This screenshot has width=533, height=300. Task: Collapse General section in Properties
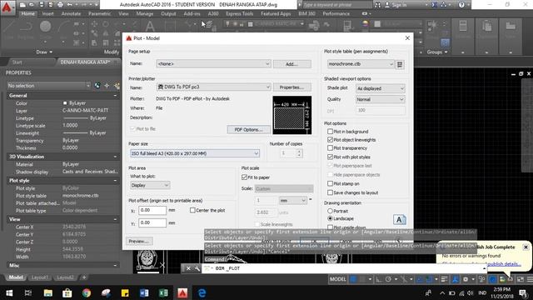[116, 96]
